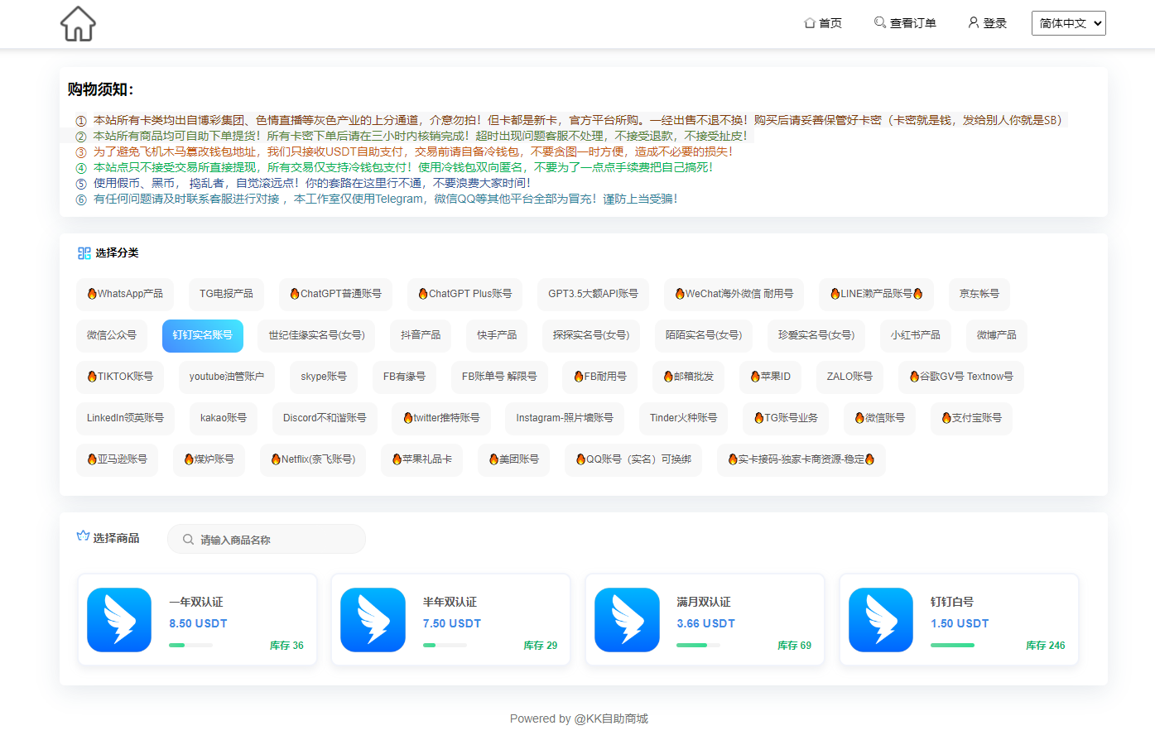Click 登录 in the top navigation
Image resolution: width=1155 pixels, height=740 pixels.
click(x=987, y=23)
